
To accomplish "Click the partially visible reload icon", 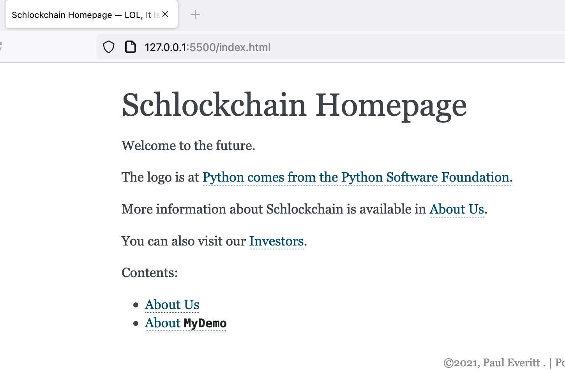I will point(1,47).
